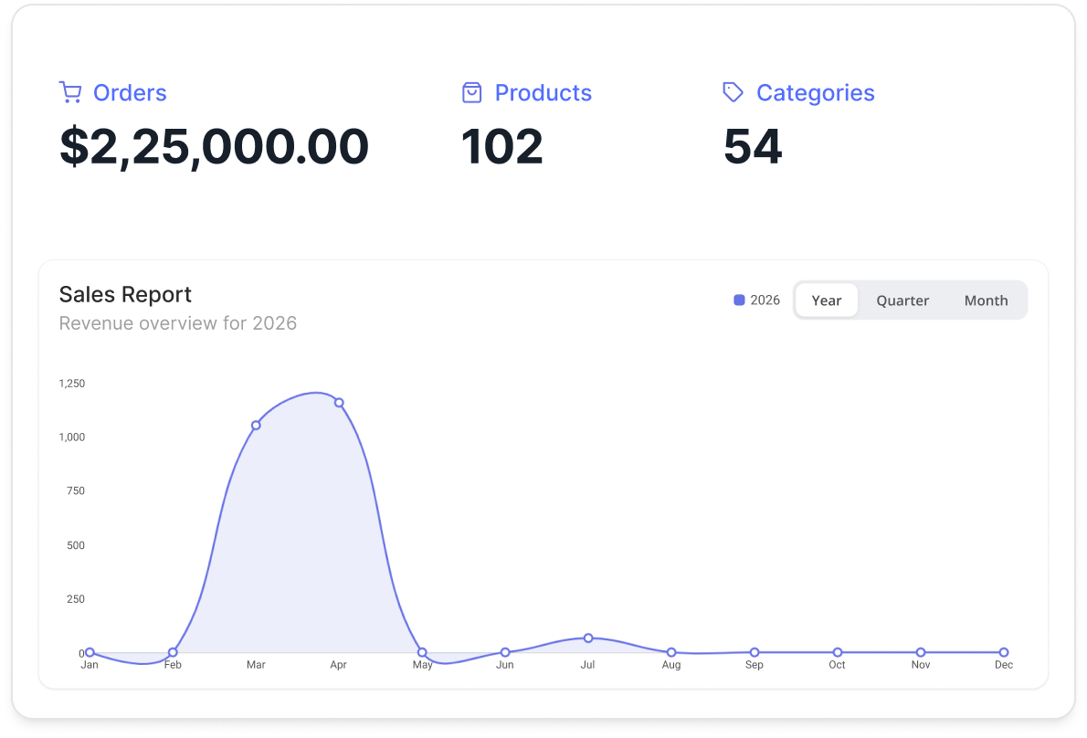Click the Dec x-axis label

tap(1004, 665)
